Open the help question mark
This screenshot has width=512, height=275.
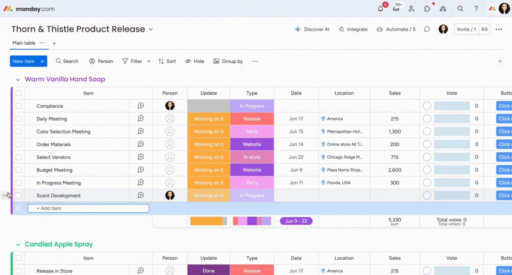(x=476, y=9)
